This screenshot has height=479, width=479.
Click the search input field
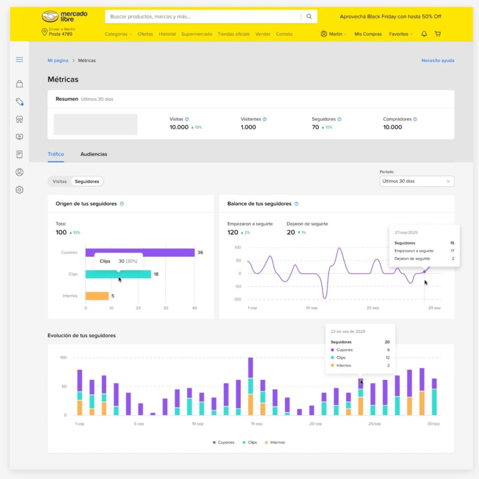(x=201, y=16)
